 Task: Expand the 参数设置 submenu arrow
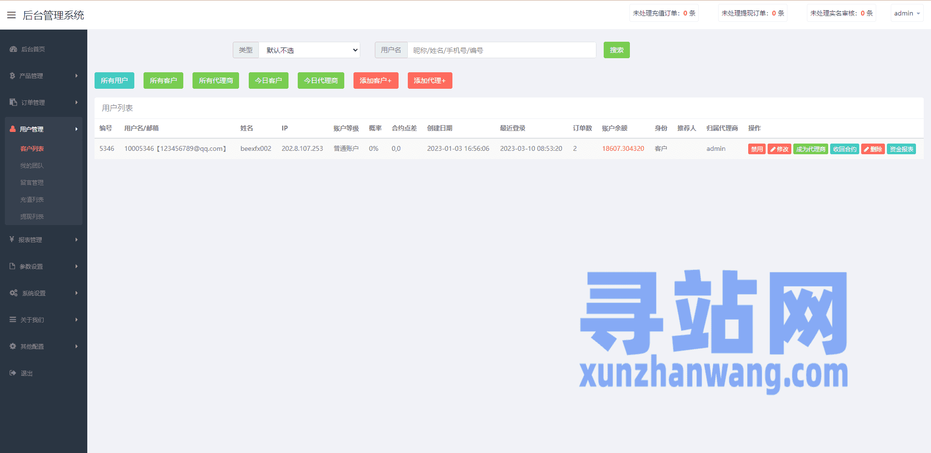(x=77, y=266)
